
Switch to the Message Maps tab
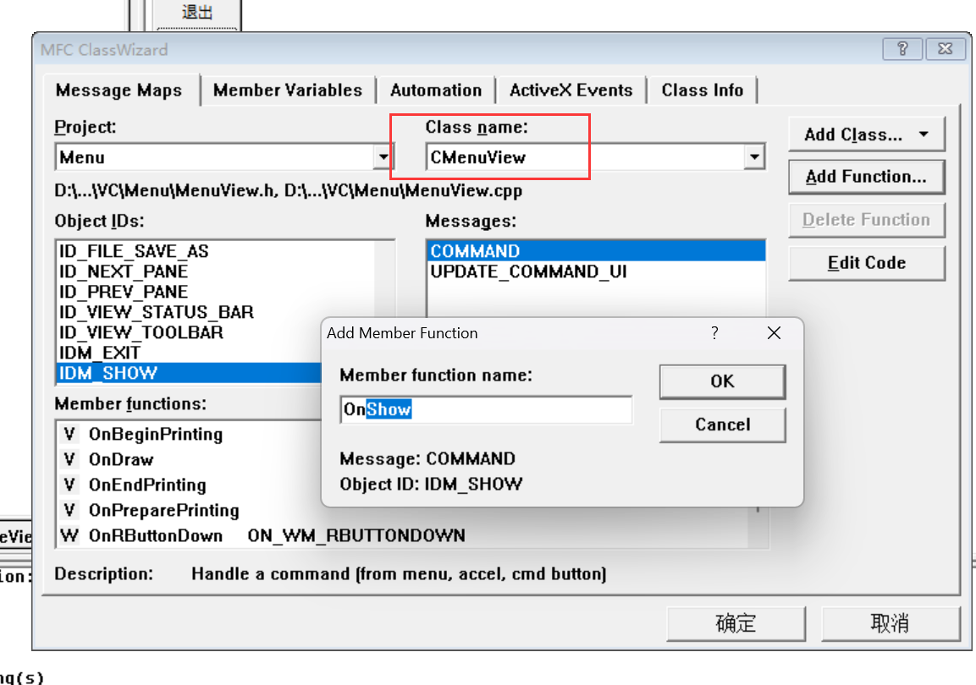point(119,90)
